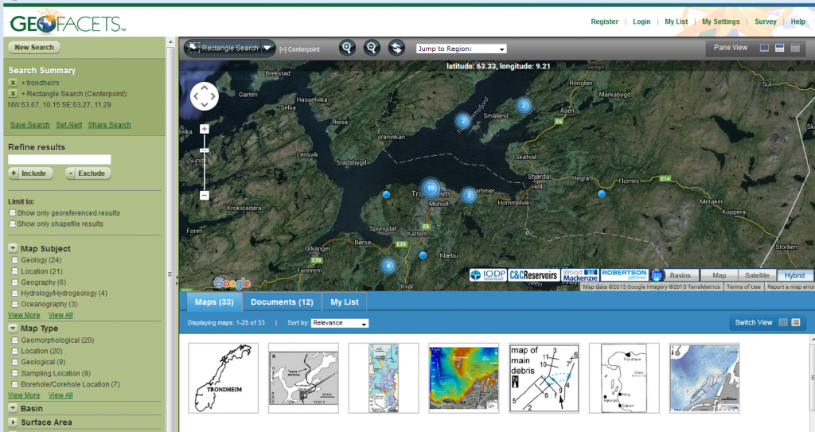Check the Geology map subject filter
Viewport: 815px width, 432px height.
click(15, 260)
